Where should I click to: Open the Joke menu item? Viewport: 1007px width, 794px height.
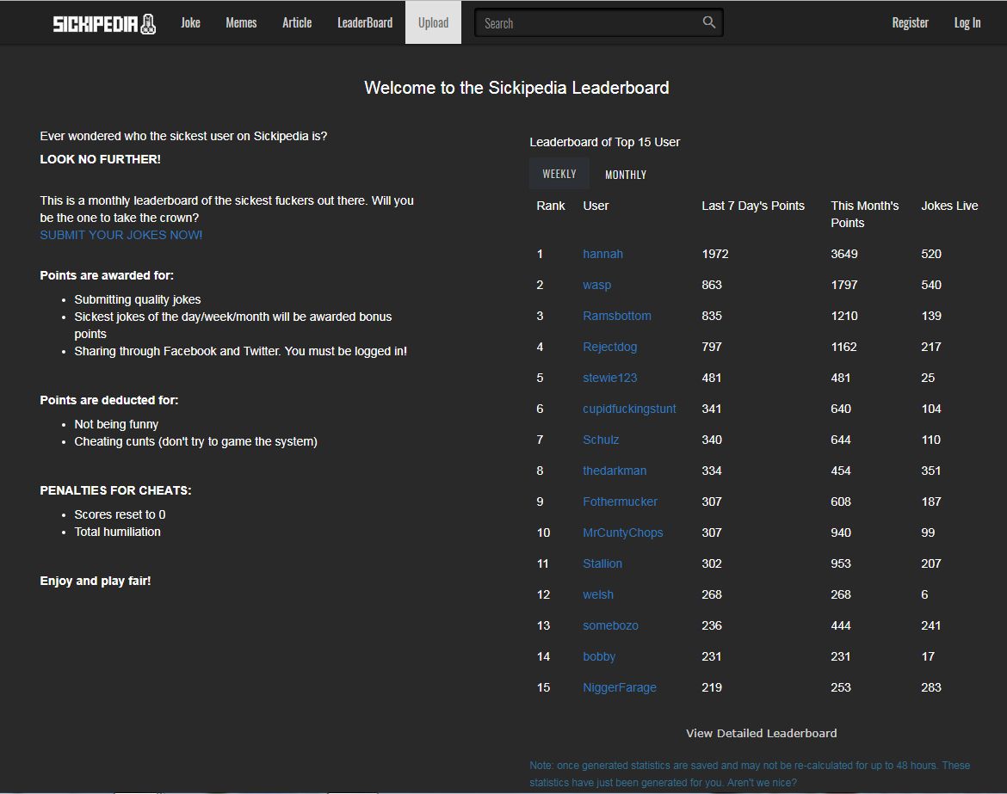click(x=190, y=23)
